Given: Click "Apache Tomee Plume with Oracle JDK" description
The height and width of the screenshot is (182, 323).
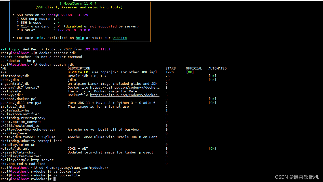Looking at the screenshot, I should pos(114,137).
